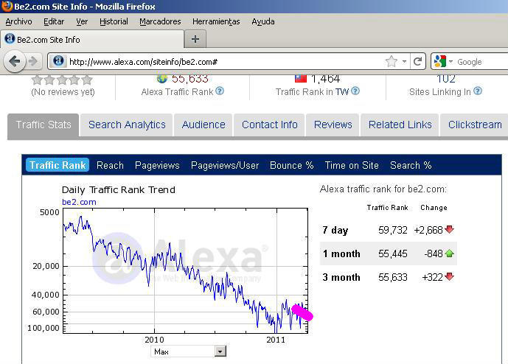Click the +2,668 change value
The width and height of the screenshot is (508, 364).
click(x=428, y=230)
